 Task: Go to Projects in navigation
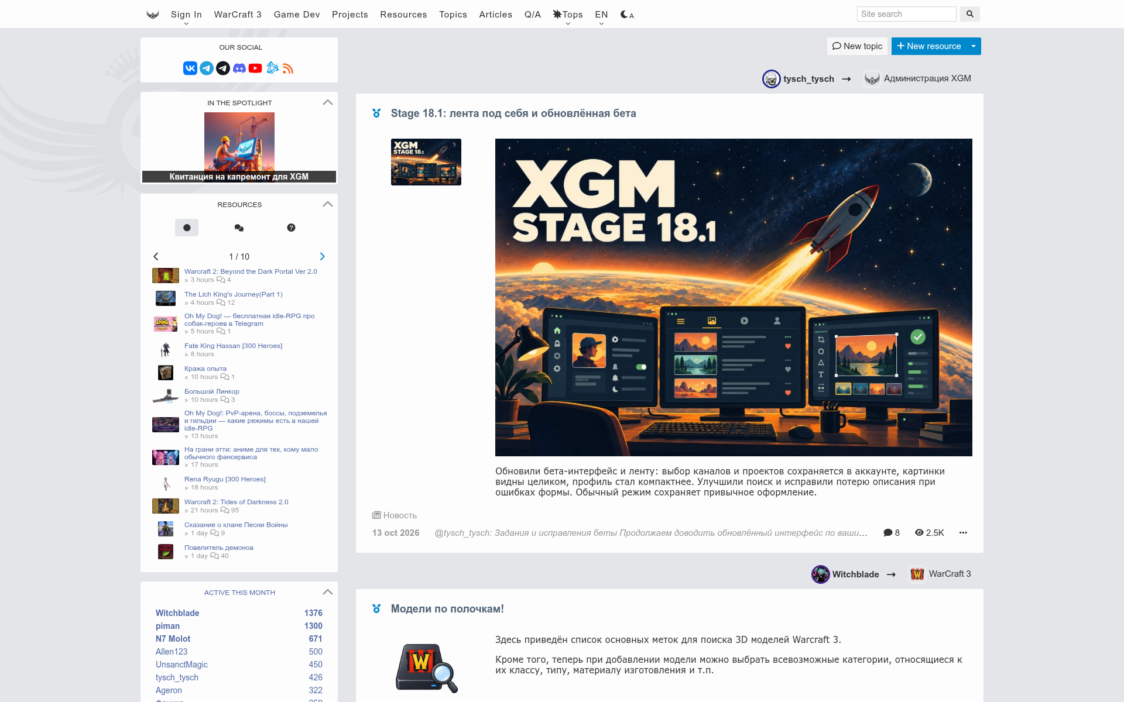[350, 15]
